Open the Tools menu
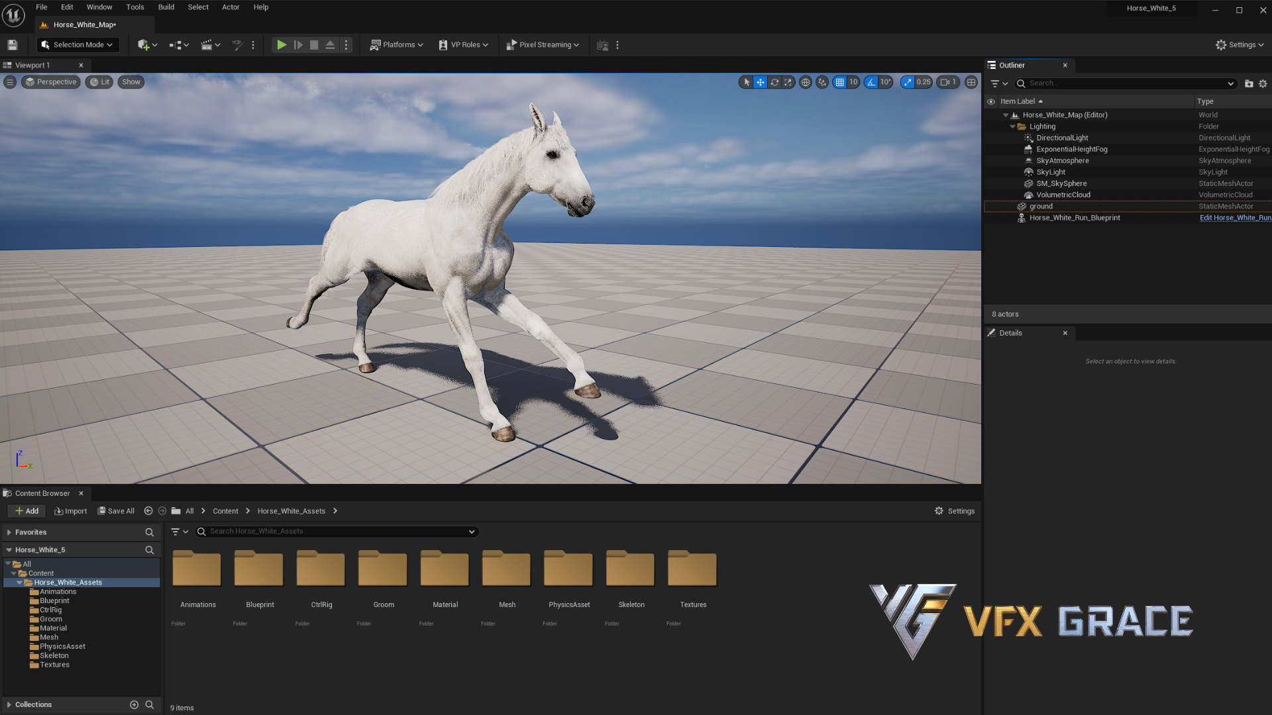This screenshot has height=715, width=1272. click(134, 7)
